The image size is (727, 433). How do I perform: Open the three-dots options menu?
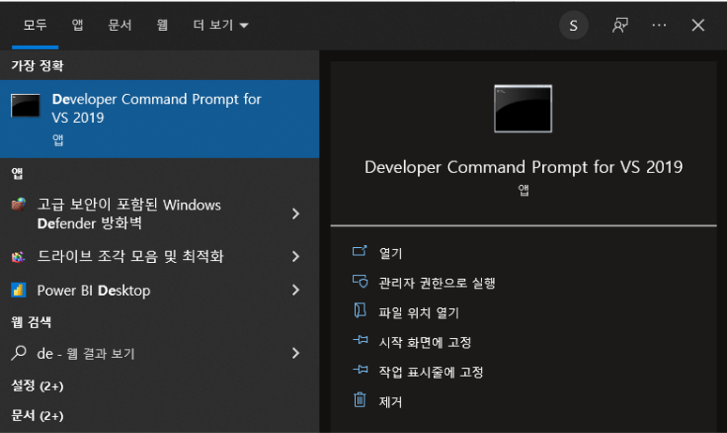(658, 25)
